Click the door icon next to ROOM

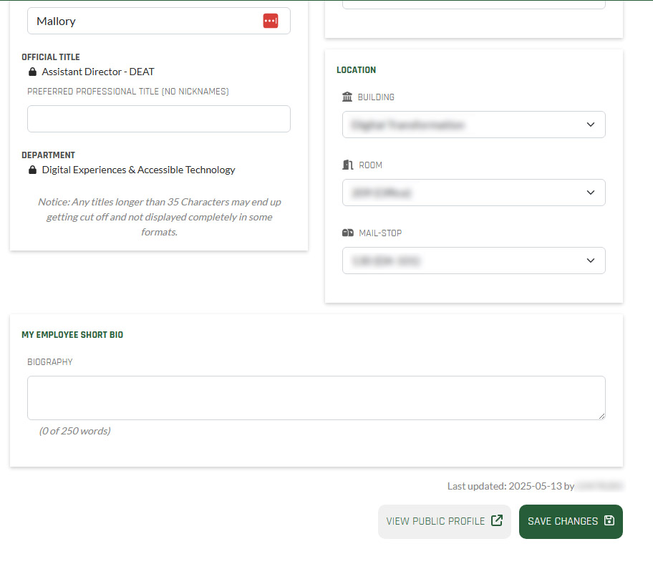click(x=347, y=165)
